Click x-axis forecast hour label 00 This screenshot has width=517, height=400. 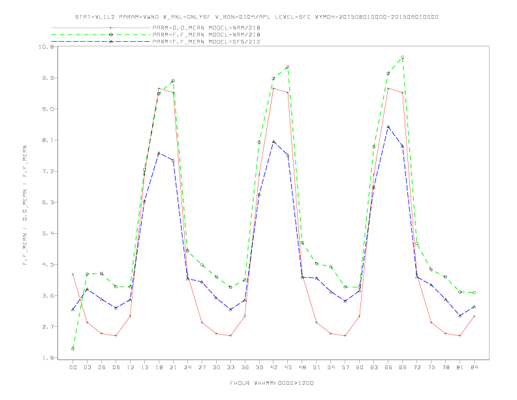pos(73,367)
